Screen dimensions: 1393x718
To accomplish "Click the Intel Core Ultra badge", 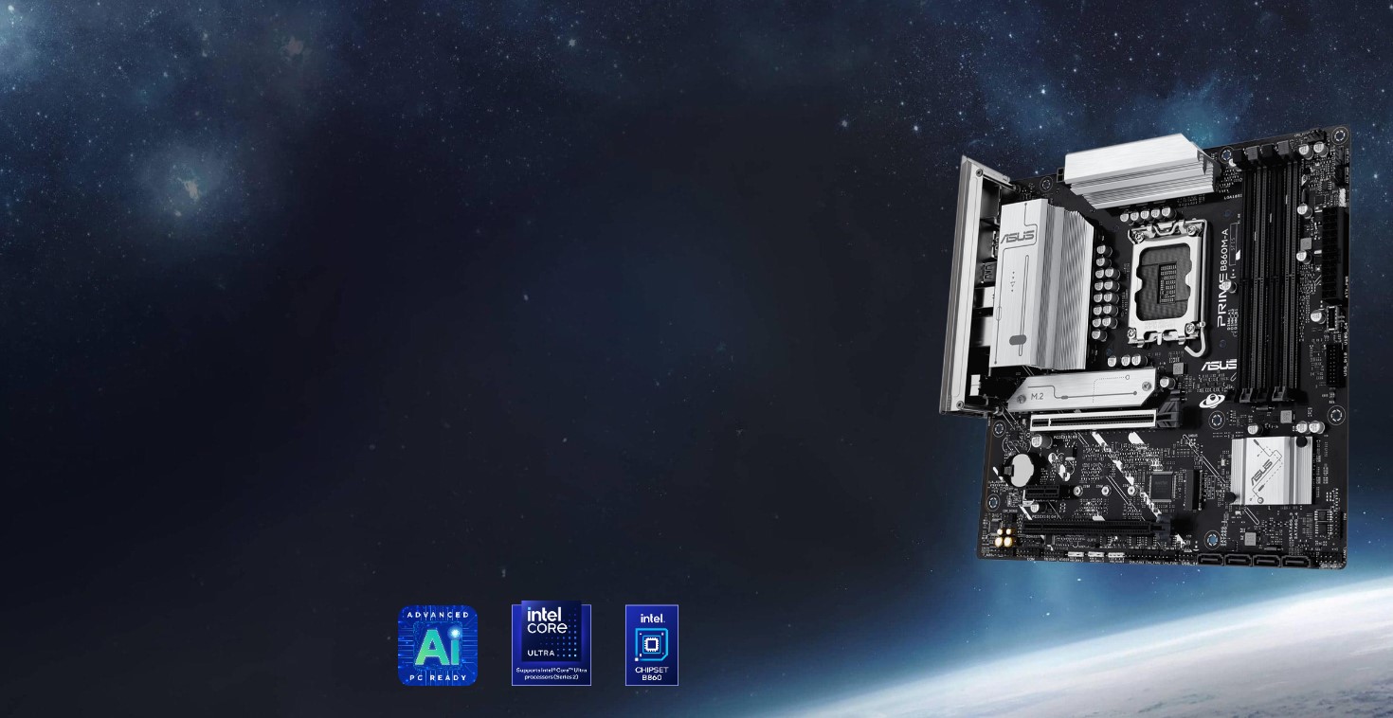I will pos(551,644).
